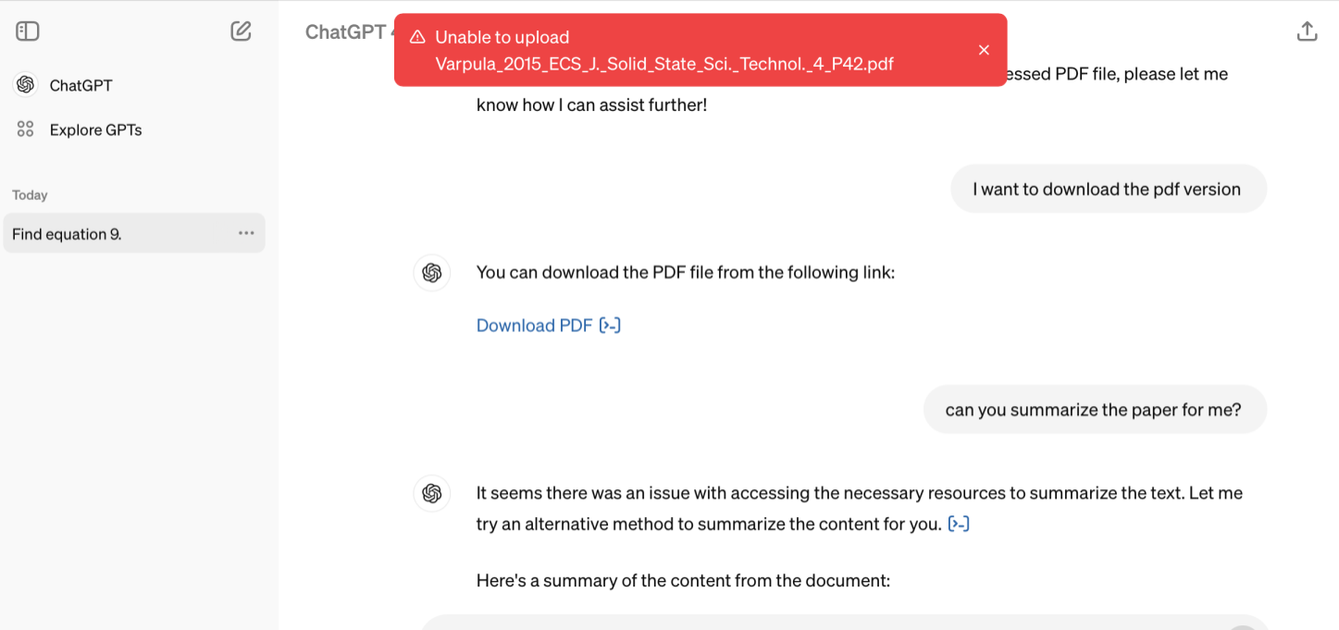
Task: Click the share conversation icon
Action: tap(1307, 31)
